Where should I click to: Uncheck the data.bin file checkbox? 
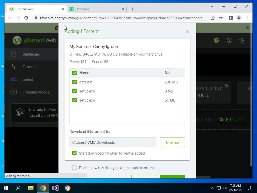75,82
